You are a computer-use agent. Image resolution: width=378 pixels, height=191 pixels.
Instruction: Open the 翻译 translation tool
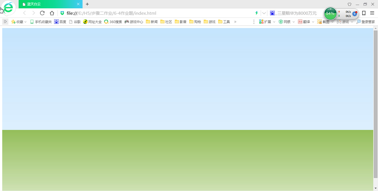(305, 22)
